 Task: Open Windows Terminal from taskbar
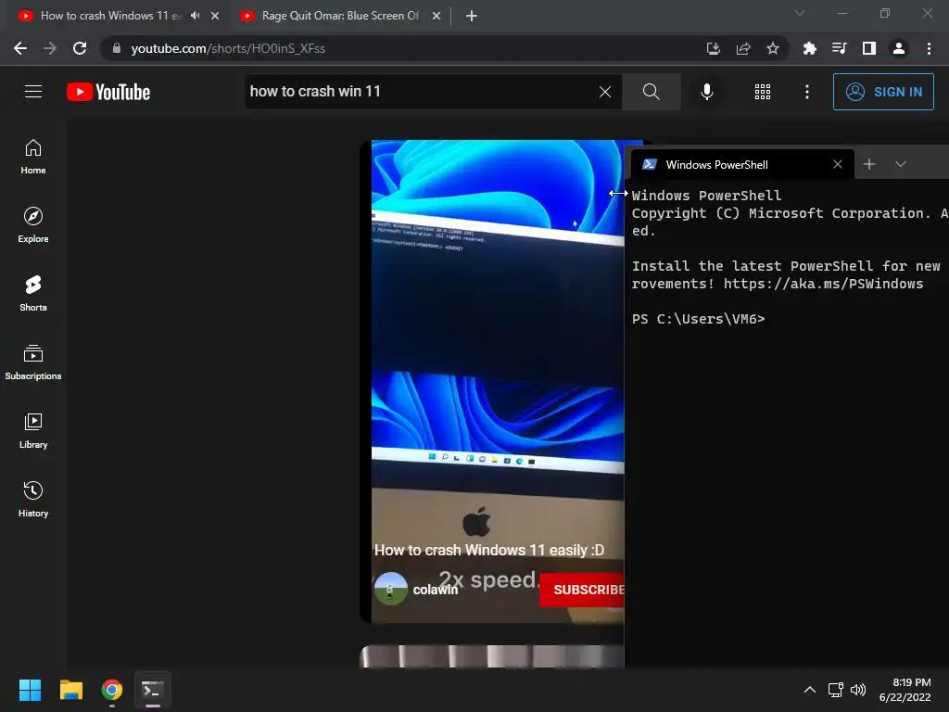coord(153,690)
